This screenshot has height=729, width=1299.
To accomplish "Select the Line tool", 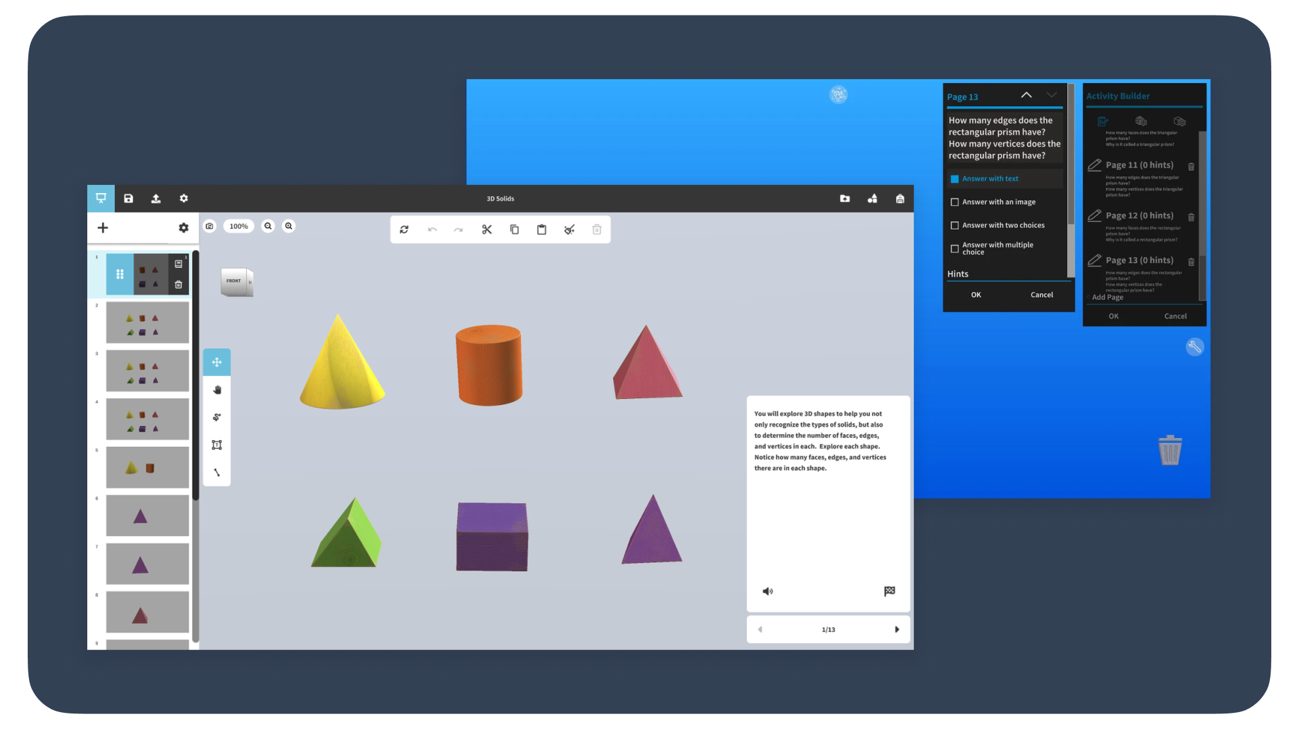I will coord(216,472).
